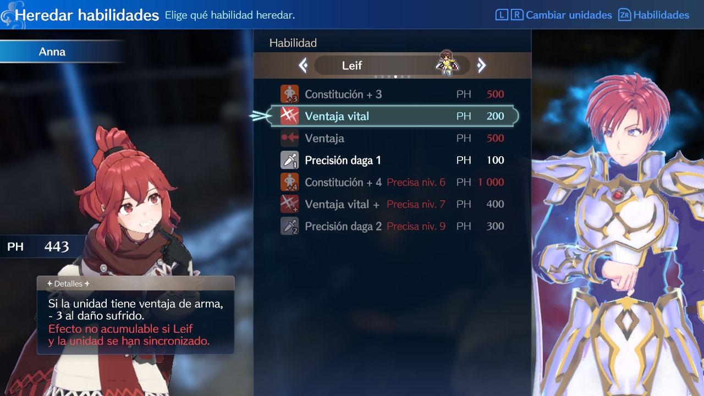The height and width of the screenshot is (396, 704).
Task: Switch to next emblem with right arrow
Action: coord(481,66)
